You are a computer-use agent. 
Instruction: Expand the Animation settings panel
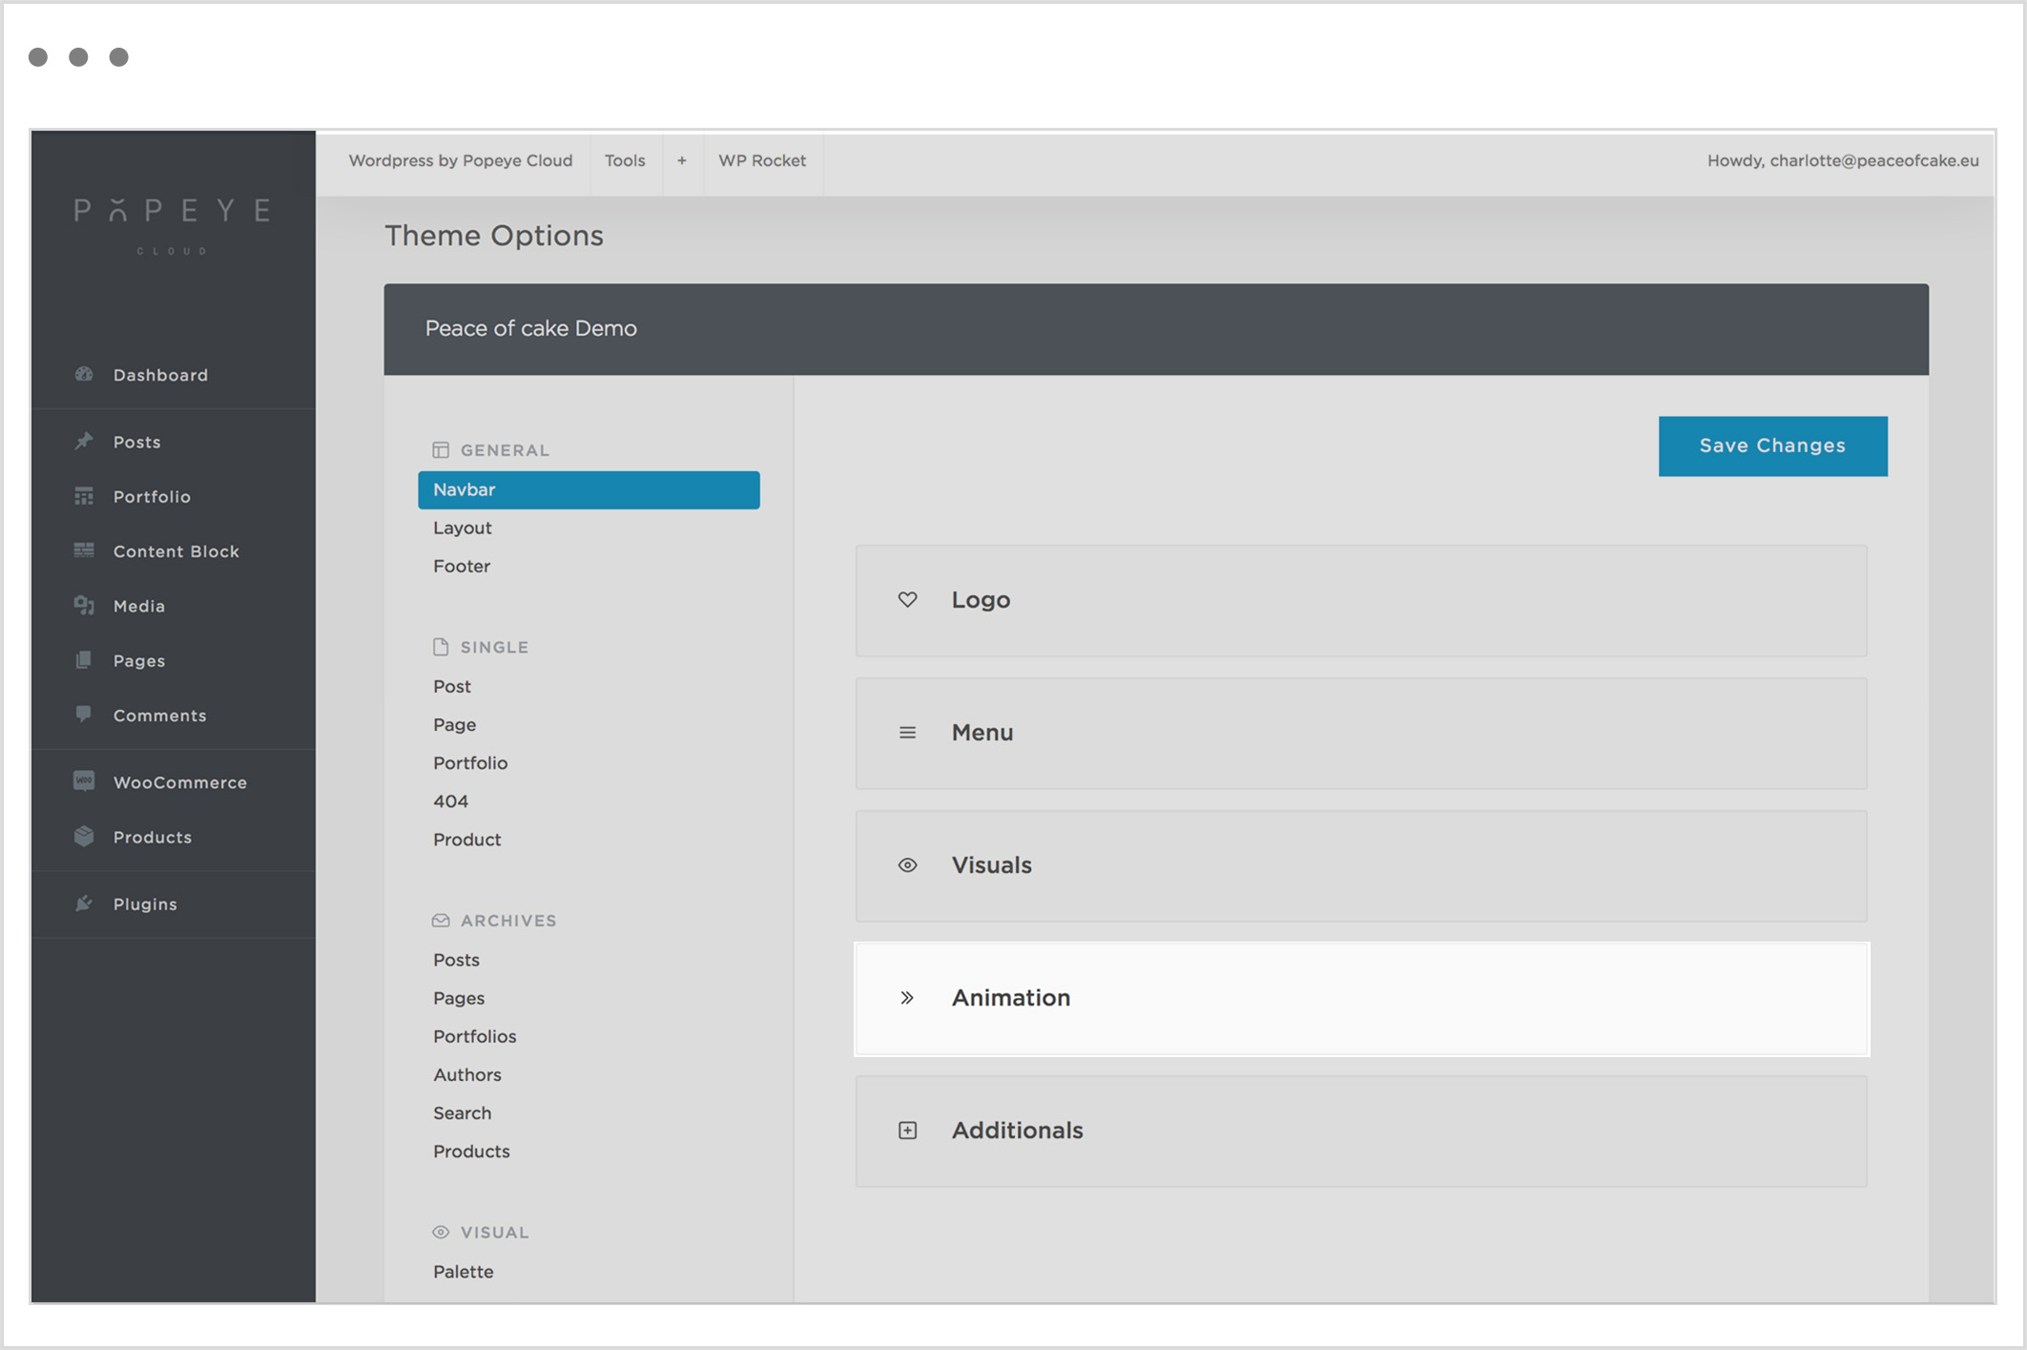click(x=1361, y=999)
